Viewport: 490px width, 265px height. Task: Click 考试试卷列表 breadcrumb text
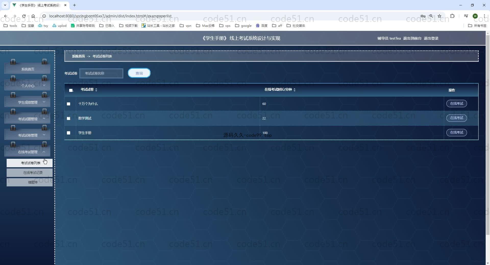pos(102,56)
